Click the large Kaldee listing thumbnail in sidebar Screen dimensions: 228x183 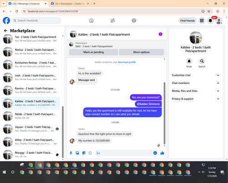[x=196, y=38]
